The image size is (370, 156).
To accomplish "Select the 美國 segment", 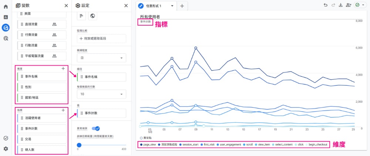I will pos(42,14).
